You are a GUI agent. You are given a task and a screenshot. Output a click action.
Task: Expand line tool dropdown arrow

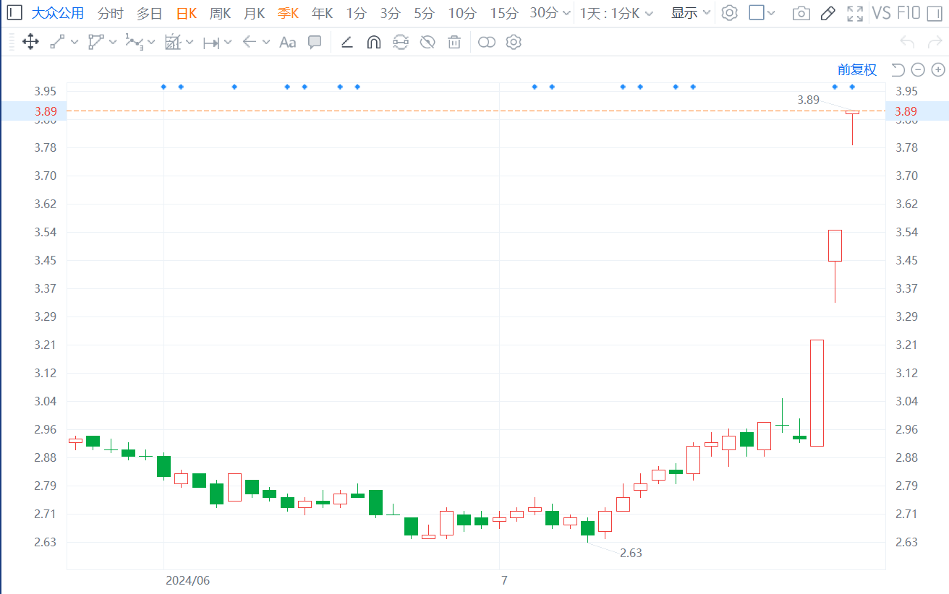tap(75, 42)
